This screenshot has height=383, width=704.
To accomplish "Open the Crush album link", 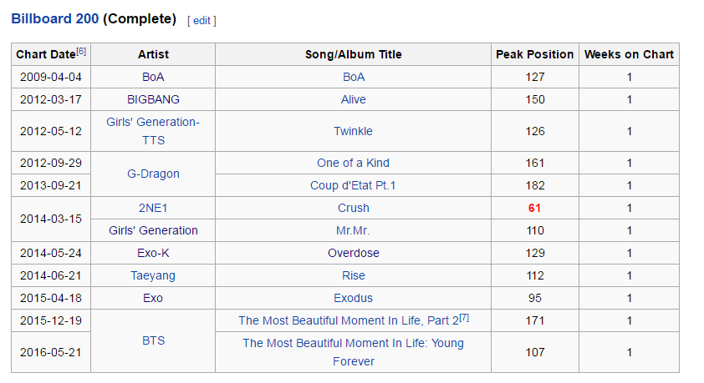I will (x=354, y=208).
